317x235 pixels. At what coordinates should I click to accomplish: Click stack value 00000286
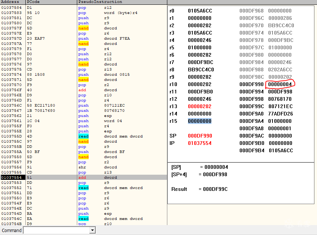(280, 18)
